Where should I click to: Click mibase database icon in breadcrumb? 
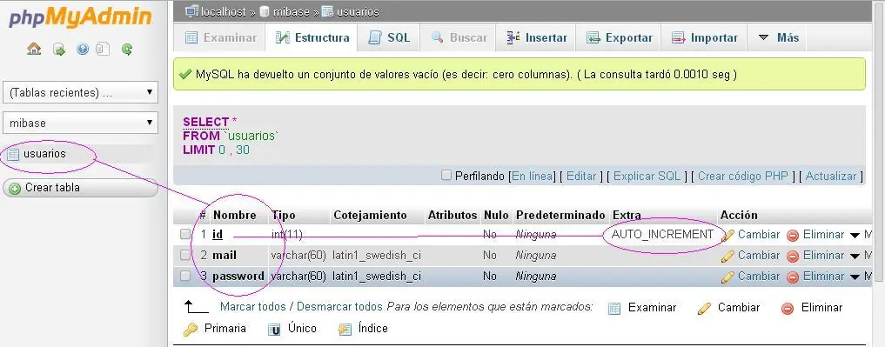265,11
